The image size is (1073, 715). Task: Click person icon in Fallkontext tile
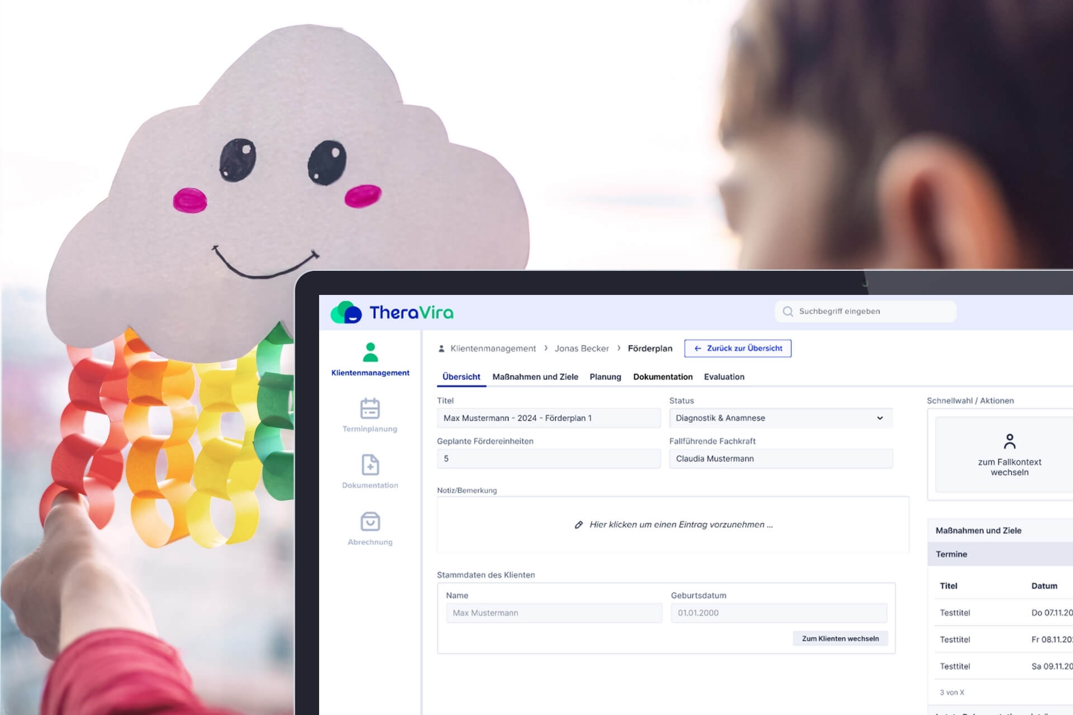1009,441
